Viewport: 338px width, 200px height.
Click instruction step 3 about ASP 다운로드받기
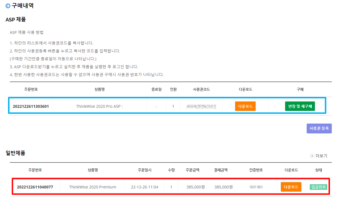tap(74, 67)
